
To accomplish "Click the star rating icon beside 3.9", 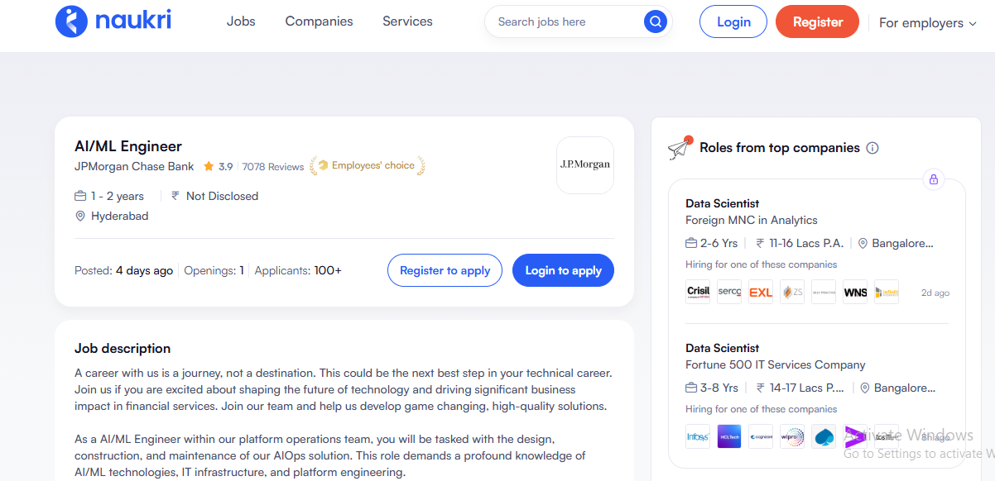I will pos(209,166).
